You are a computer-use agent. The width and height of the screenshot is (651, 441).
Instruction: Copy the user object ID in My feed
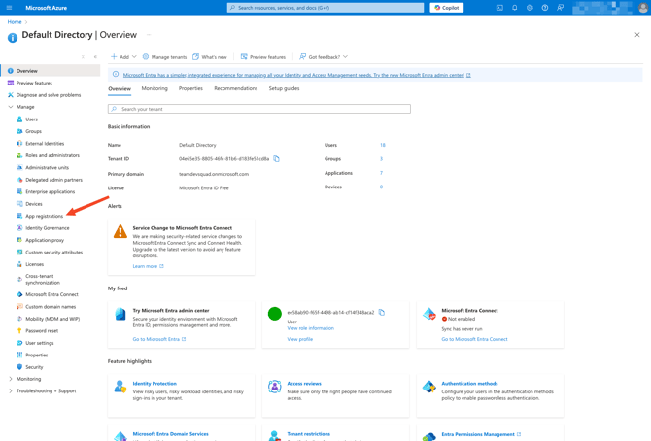[x=382, y=313]
